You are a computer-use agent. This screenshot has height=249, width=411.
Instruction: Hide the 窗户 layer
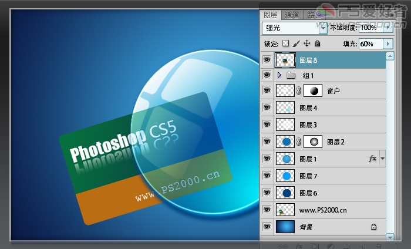coord(267,90)
